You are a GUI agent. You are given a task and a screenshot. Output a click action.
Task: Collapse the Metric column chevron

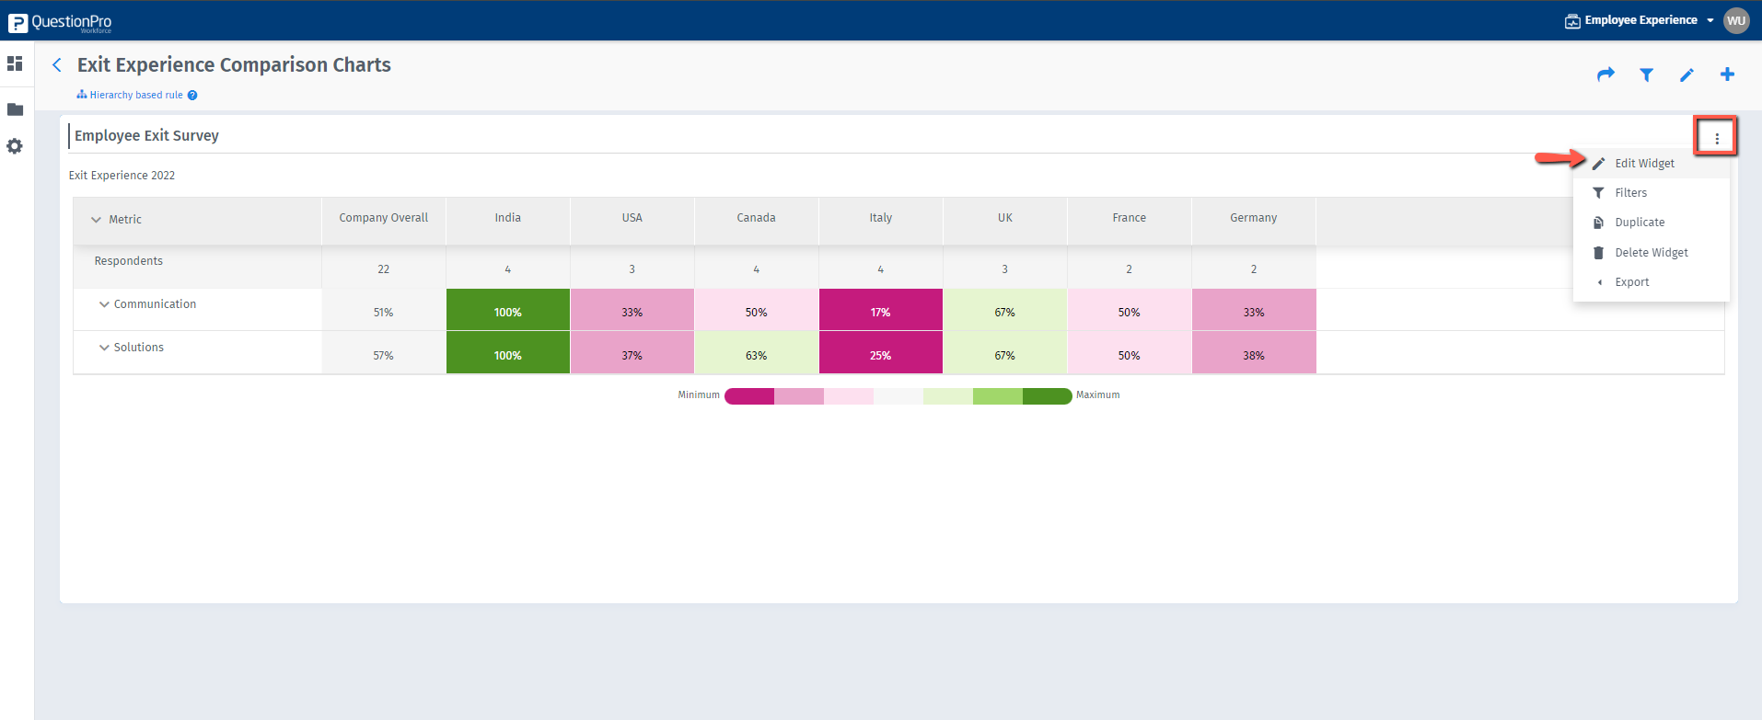point(96,220)
